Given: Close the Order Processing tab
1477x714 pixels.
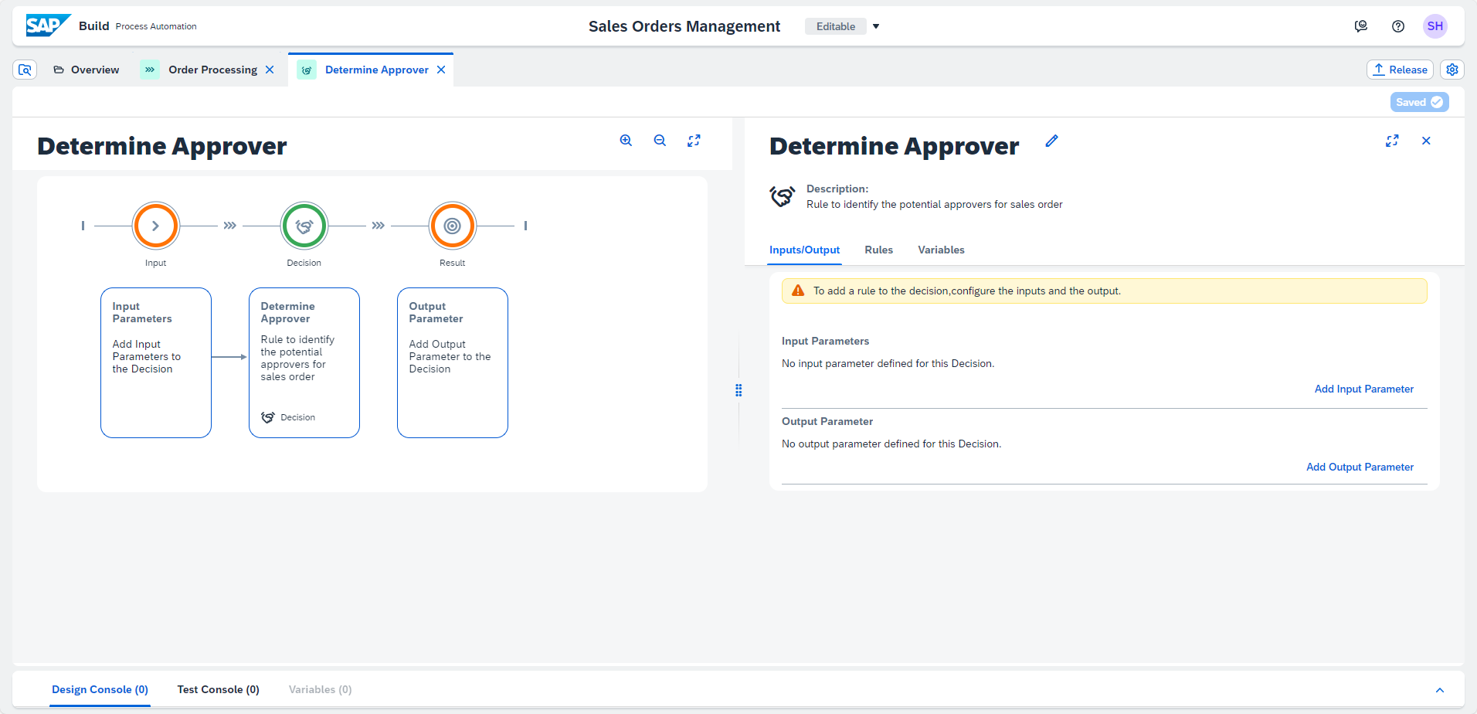Looking at the screenshot, I should [x=270, y=70].
